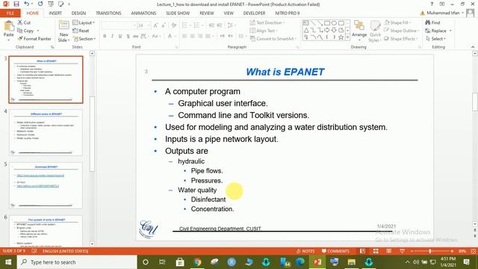This screenshot has height=269, width=478.
Task: Select the triangle shape in gallery
Action: [306, 30]
